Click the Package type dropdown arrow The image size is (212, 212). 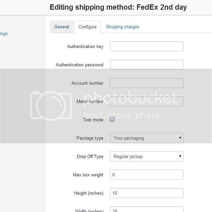click(x=180, y=138)
